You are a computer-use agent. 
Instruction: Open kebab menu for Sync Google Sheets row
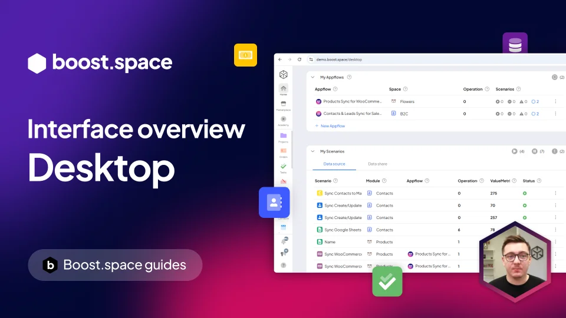point(555,230)
